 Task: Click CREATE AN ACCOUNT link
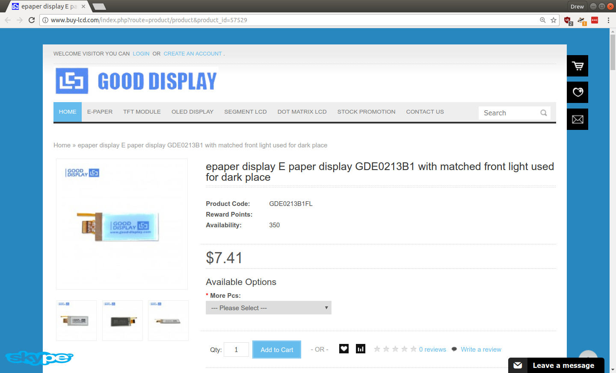pos(192,54)
